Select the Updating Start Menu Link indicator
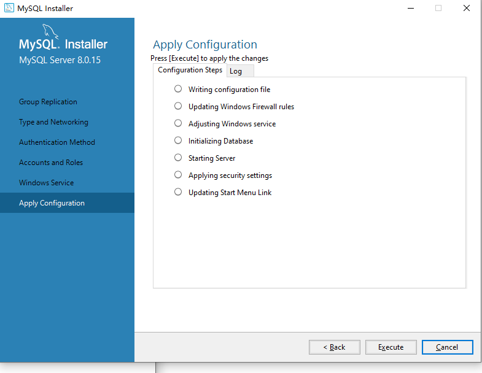The height and width of the screenshot is (373, 482). [178, 192]
